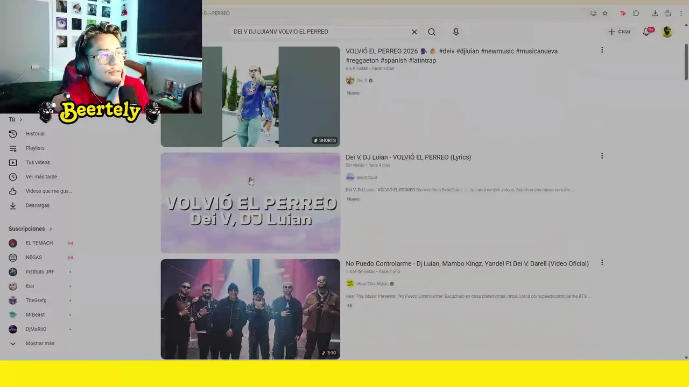Open Tus videos in the sidebar

point(38,162)
